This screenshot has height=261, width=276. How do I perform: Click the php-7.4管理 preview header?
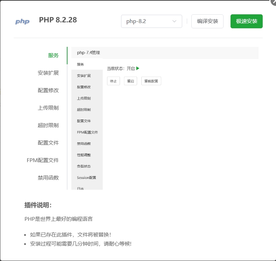coord(89,53)
